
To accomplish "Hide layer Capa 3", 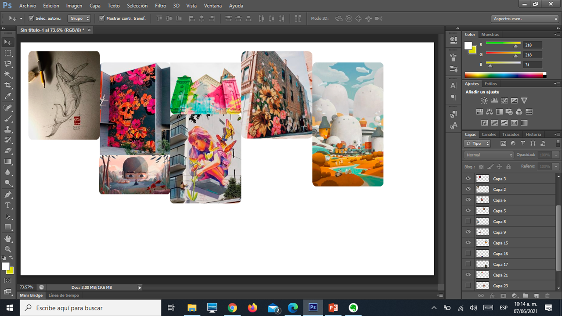I will [x=468, y=179].
